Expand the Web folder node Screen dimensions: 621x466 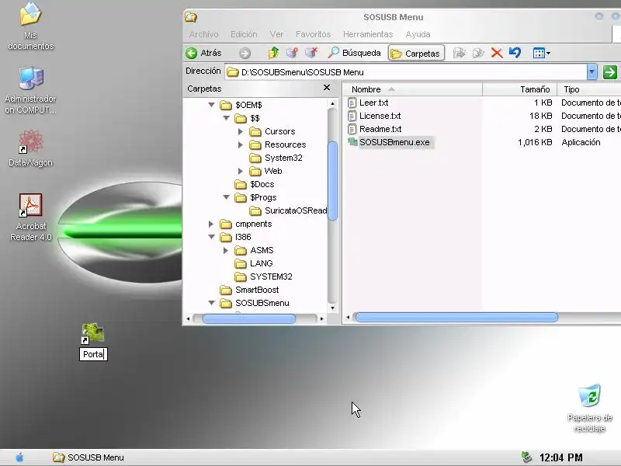coord(241,171)
